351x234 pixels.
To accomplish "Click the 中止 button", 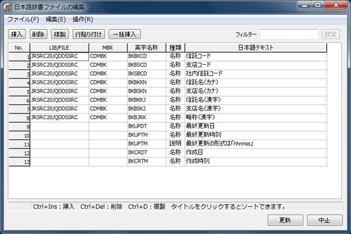I will coord(324,220).
